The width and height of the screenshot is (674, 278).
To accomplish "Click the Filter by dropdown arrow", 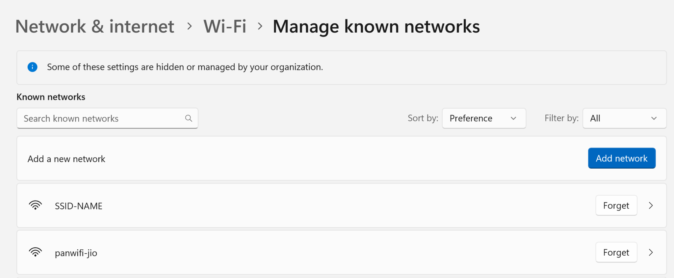I will [x=654, y=118].
